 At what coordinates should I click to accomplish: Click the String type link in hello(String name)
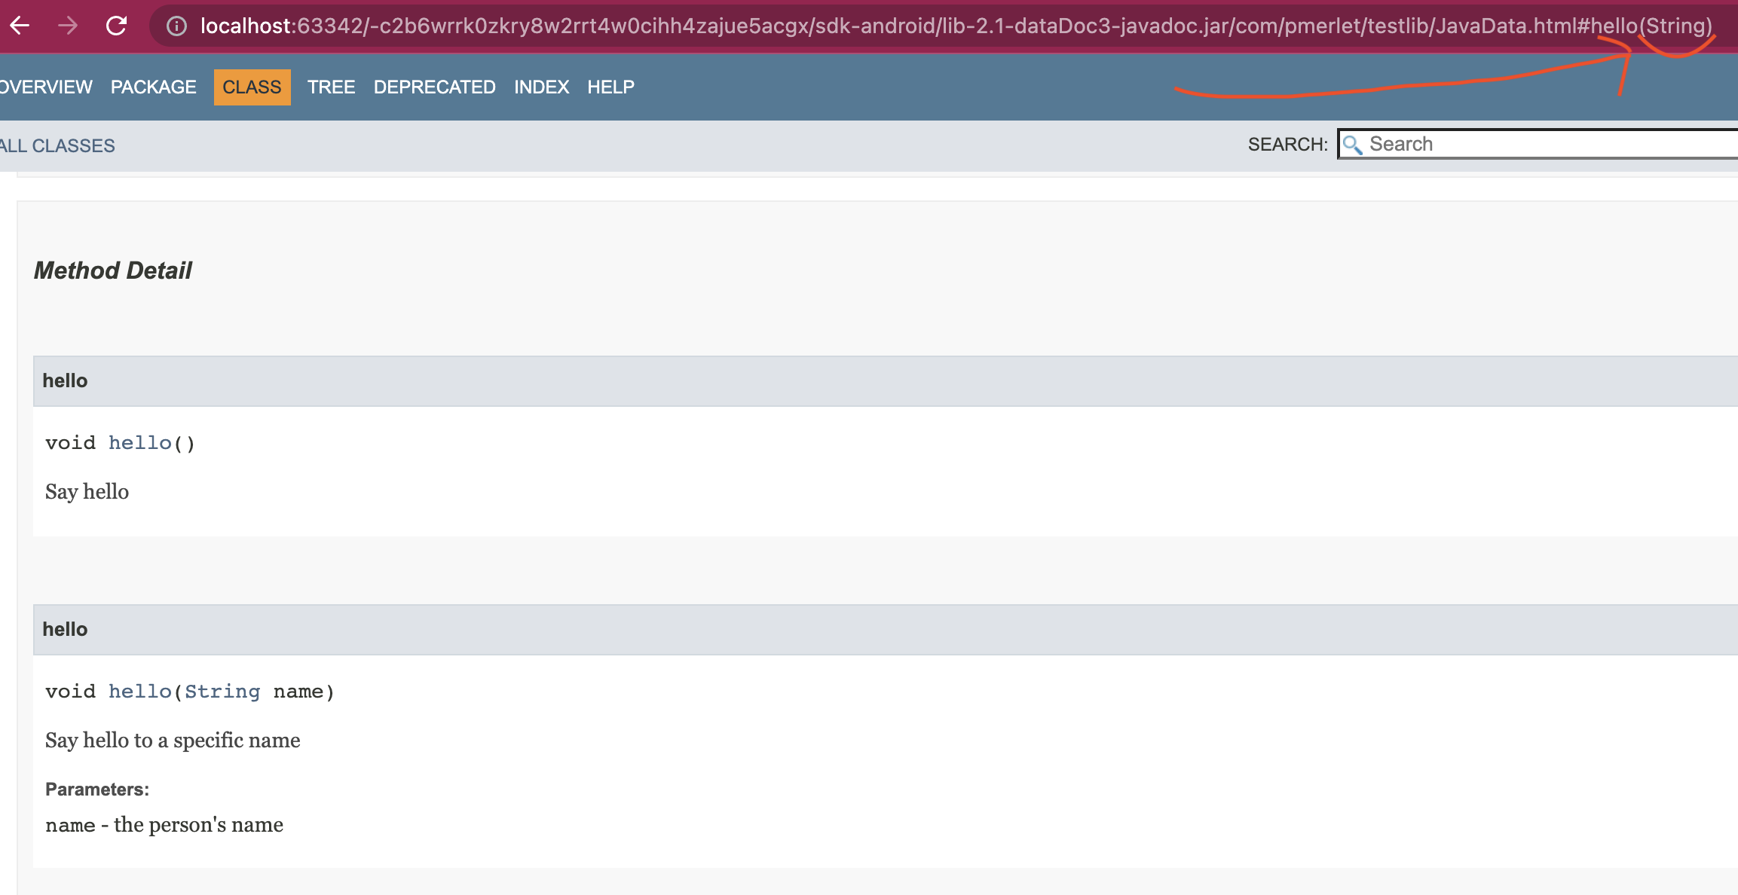coord(222,691)
